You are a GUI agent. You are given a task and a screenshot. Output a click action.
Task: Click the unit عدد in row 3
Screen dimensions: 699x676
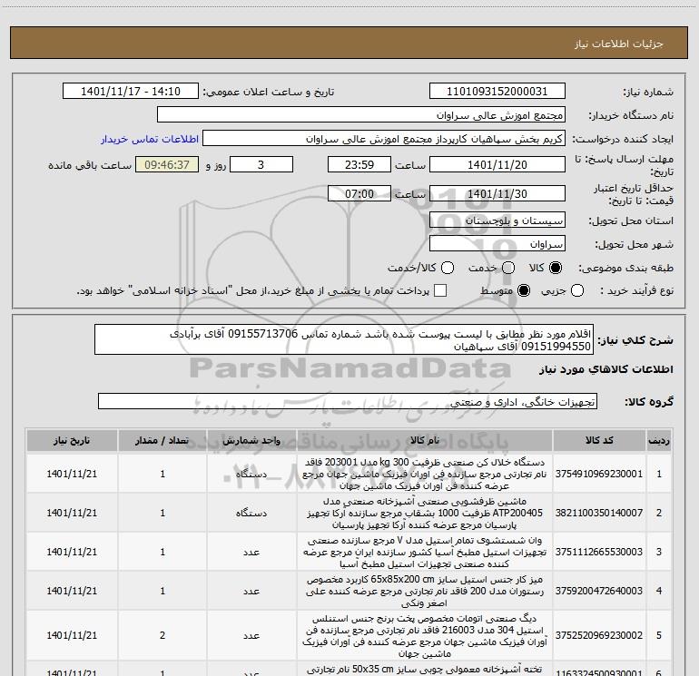(251, 552)
